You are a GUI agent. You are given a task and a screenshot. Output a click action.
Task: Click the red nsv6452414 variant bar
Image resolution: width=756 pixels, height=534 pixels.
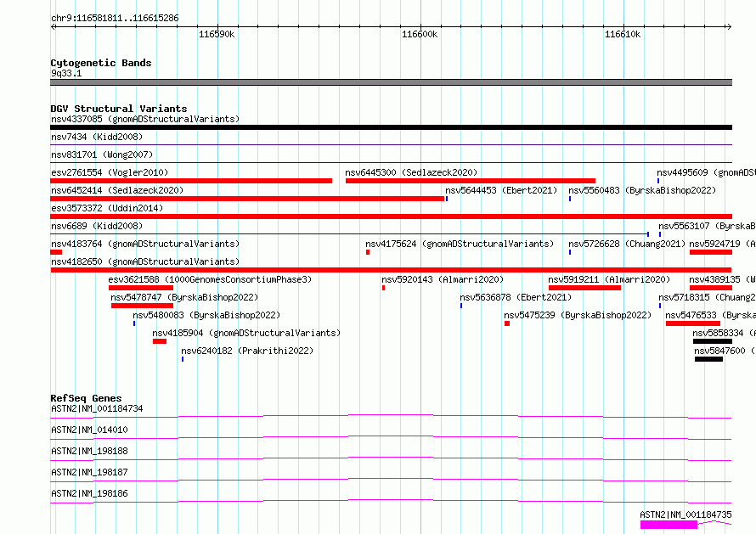pyautogui.click(x=247, y=199)
